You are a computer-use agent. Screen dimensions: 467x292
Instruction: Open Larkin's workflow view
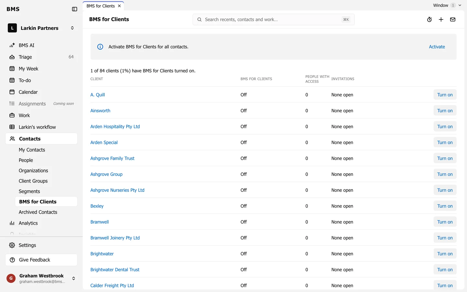pyautogui.click(x=42, y=127)
